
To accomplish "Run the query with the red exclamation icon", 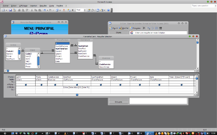I will 64,10.
